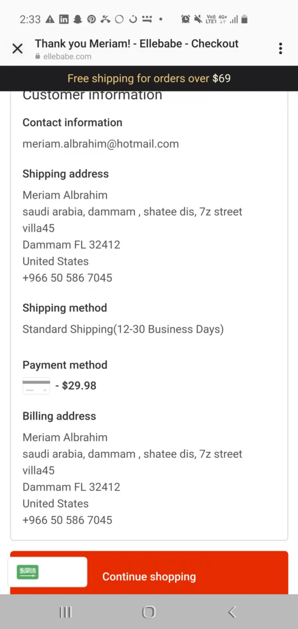Tap the Snapchat notification icon

coord(77,19)
